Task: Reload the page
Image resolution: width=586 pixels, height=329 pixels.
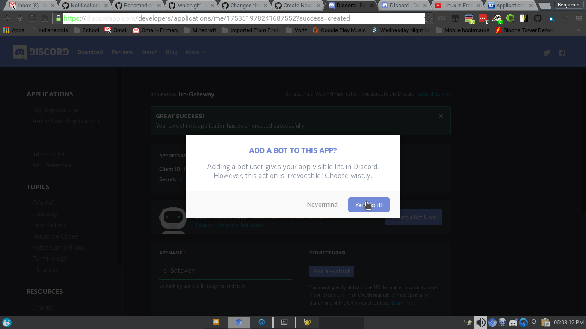Action: click(x=32, y=18)
